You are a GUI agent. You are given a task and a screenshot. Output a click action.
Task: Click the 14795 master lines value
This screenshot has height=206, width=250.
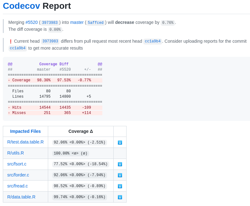[x=45, y=96]
